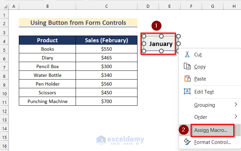Viewport: 241px width, 151px height.
Task: Select row 5 header
Action: coord(4,49)
